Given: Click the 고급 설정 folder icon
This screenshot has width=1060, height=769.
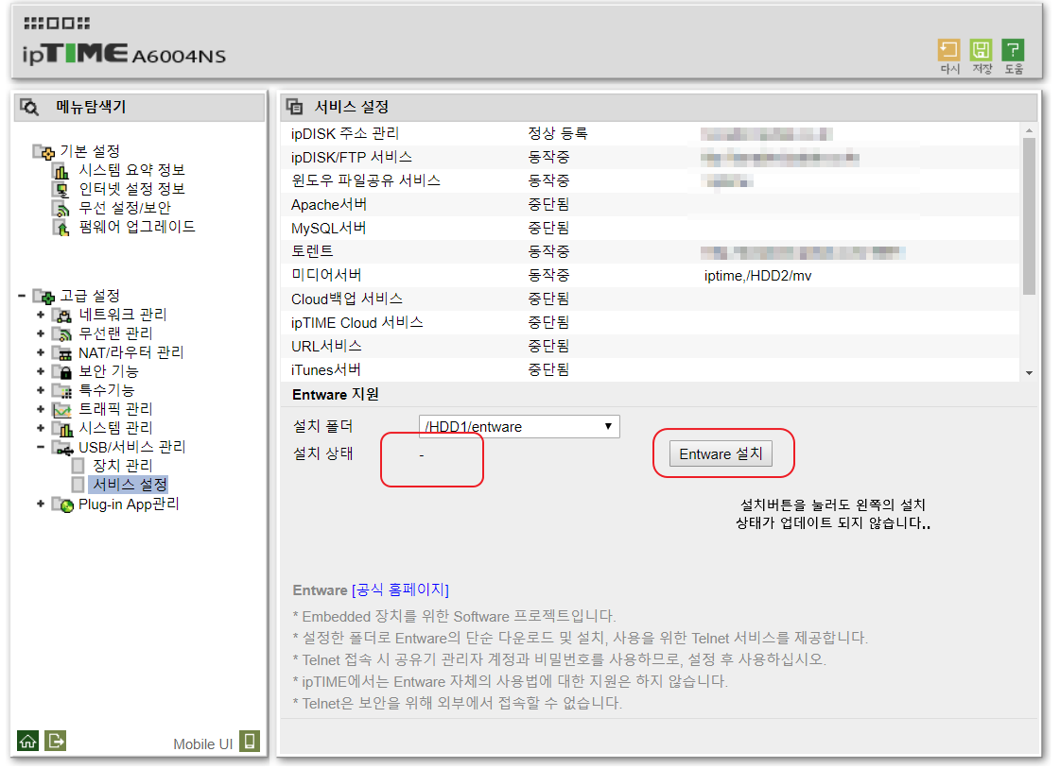Looking at the screenshot, I should [43, 297].
